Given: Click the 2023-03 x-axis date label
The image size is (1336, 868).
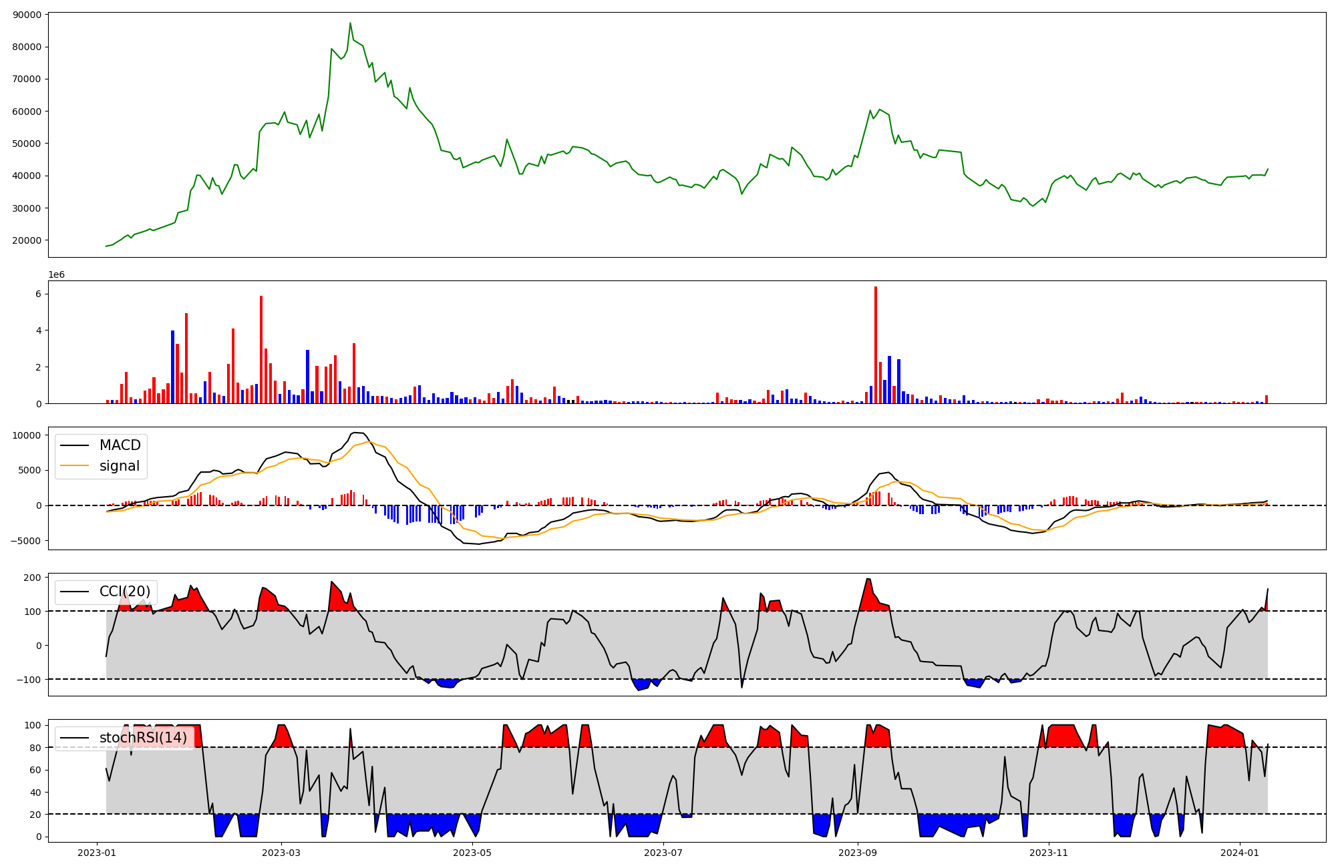Looking at the screenshot, I should click(x=281, y=853).
